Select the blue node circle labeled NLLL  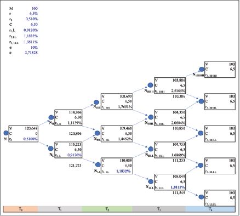point(151,181)
